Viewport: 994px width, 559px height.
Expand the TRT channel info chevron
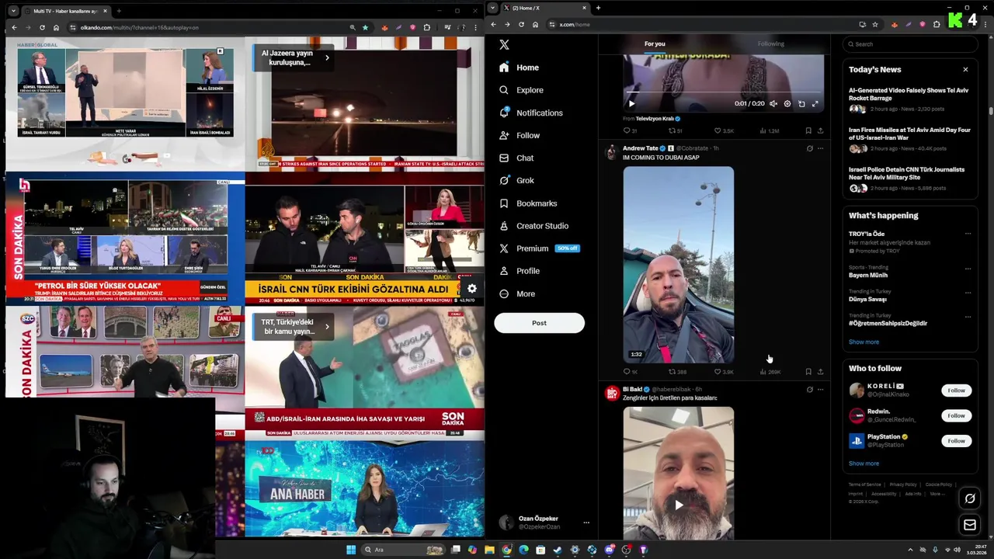coord(327,326)
